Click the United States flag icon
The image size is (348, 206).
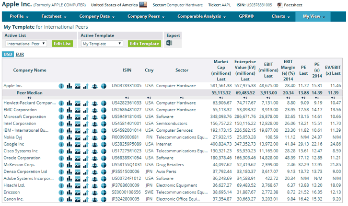tap(143, 5)
